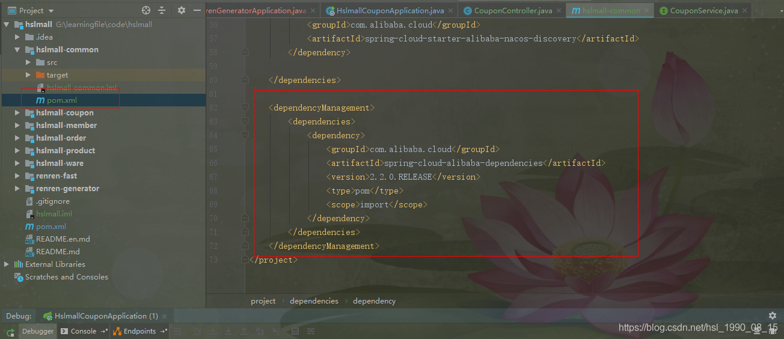Expand the renren-generator module arrow
This screenshot has width=784, height=339.
pos(17,189)
